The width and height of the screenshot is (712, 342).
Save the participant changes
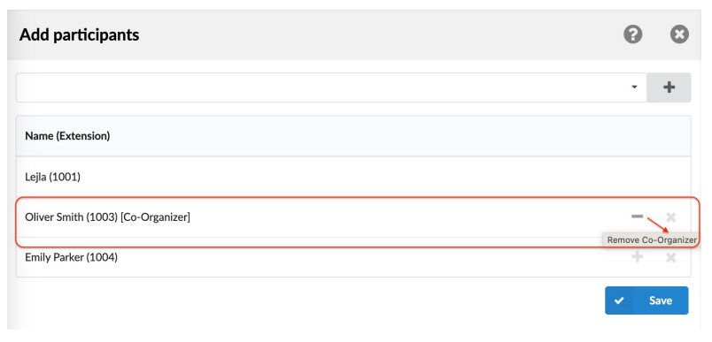pos(646,300)
